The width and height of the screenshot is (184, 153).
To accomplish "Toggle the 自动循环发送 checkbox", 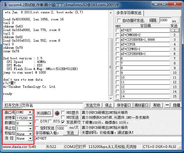I will (x=119, y=20).
